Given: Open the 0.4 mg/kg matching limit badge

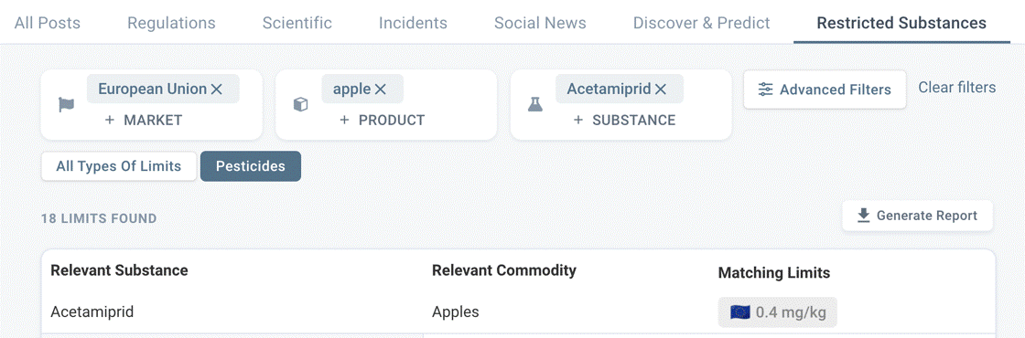Looking at the screenshot, I should coord(777,312).
